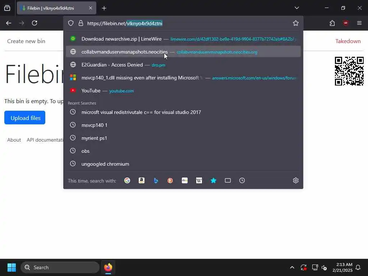Click the taskbar Search box
The height and width of the screenshot is (276, 368).
coord(60,267)
